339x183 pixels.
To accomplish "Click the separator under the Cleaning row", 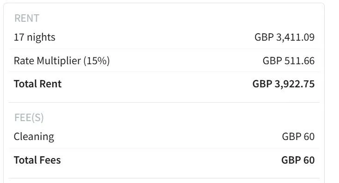I will [164, 148].
